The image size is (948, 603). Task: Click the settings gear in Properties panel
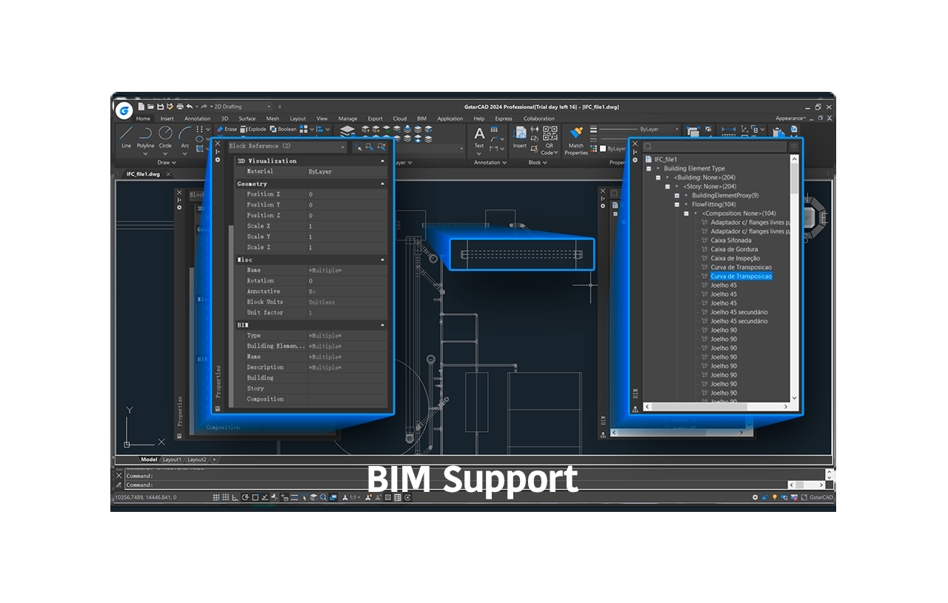[218, 160]
